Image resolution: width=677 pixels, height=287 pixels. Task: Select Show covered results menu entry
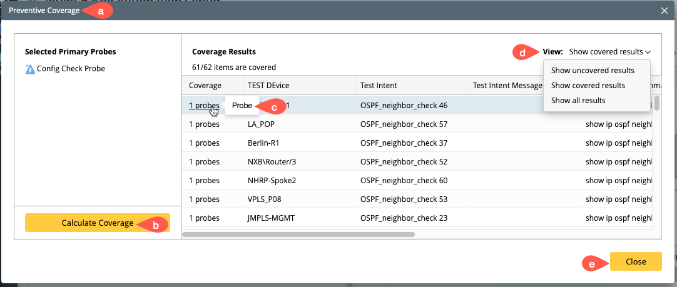coord(588,86)
